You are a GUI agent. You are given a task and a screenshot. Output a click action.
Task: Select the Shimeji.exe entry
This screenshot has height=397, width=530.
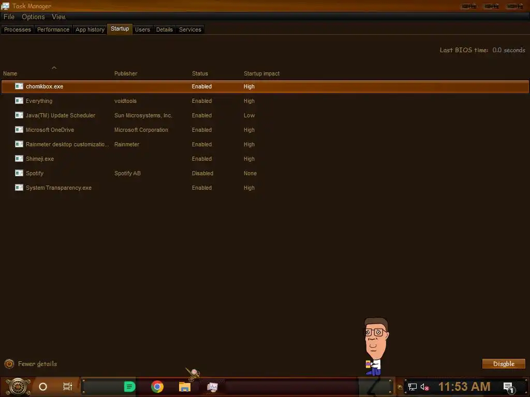pyautogui.click(x=265, y=159)
